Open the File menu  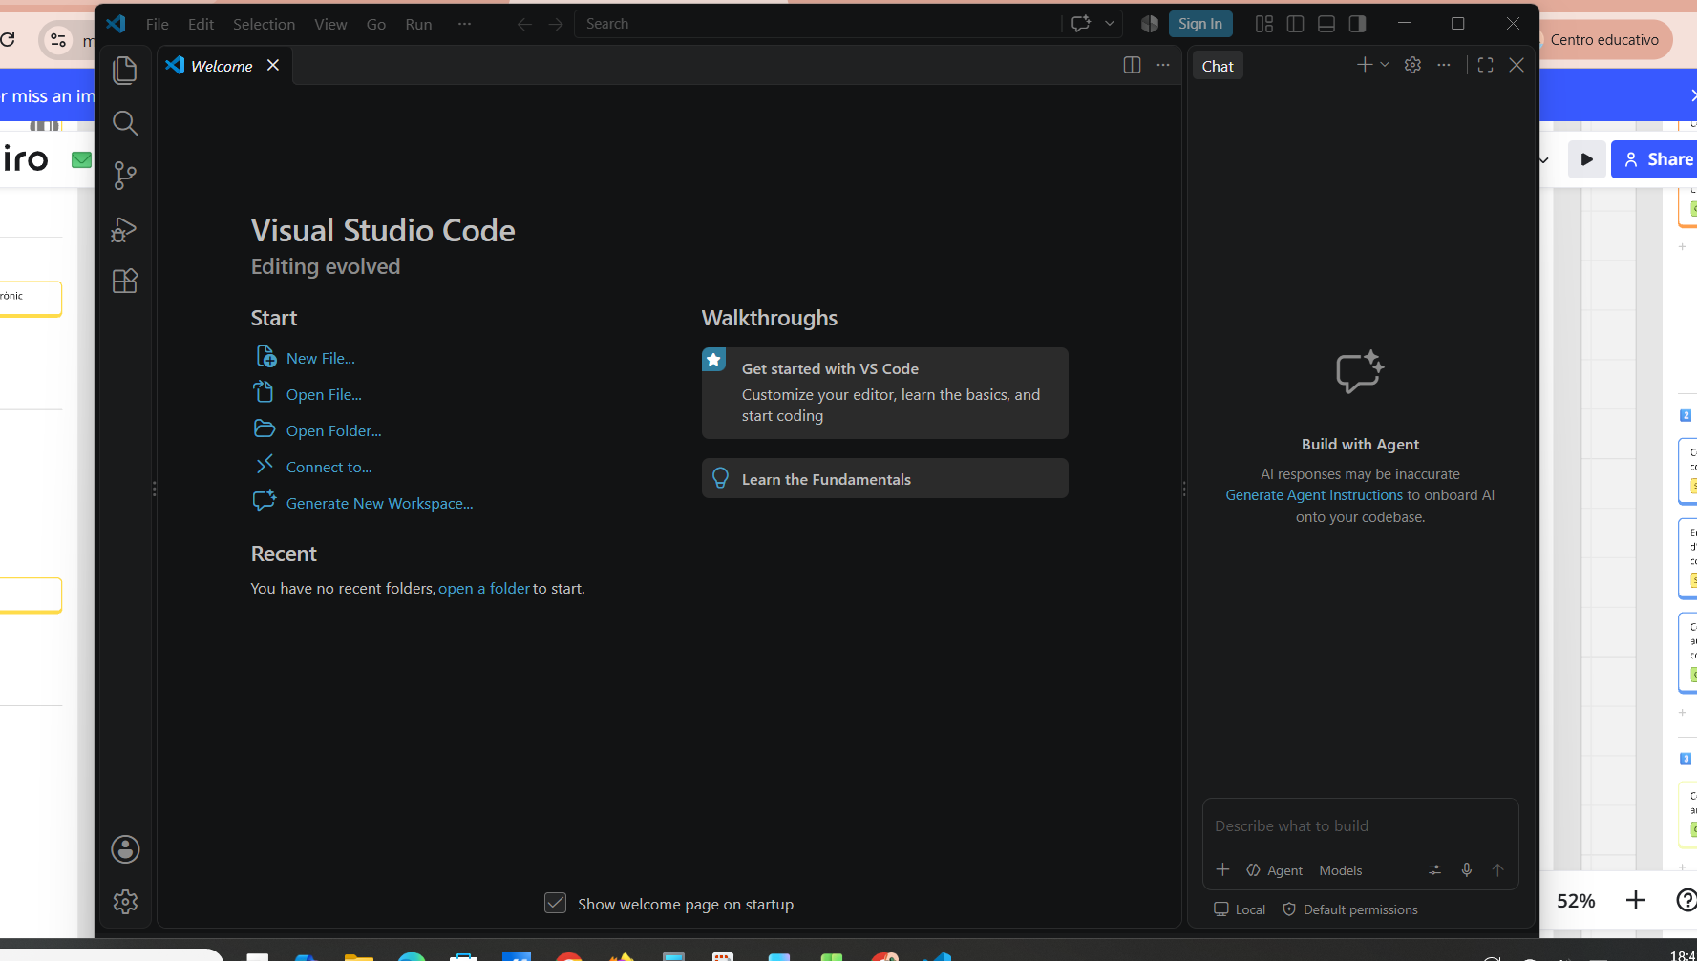coord(158,24)
